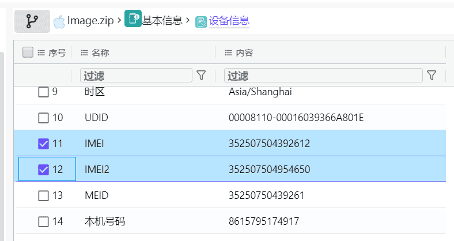Click the MEID name cell
The width and height of the screenshot is (454, 241).
coord(96,195)
